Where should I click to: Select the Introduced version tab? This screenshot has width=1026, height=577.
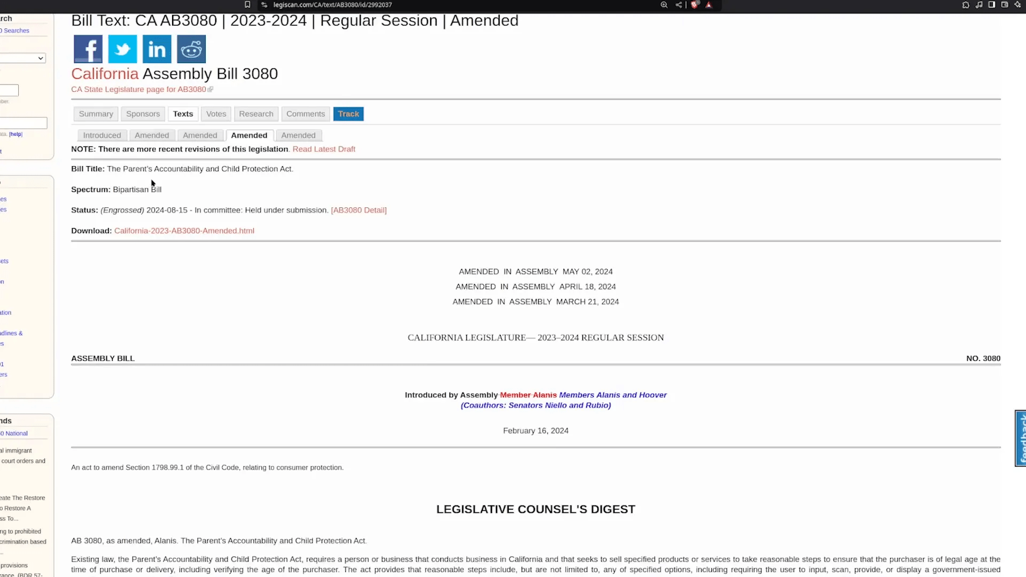pos(102,135)
